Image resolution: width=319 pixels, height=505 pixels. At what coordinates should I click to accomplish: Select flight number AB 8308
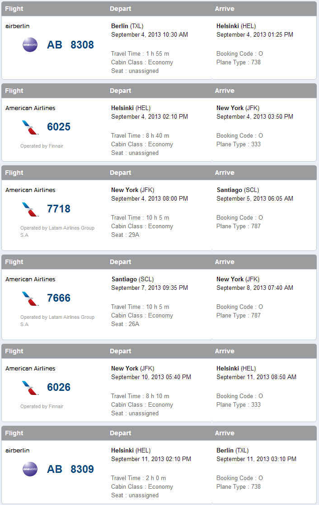70,45
